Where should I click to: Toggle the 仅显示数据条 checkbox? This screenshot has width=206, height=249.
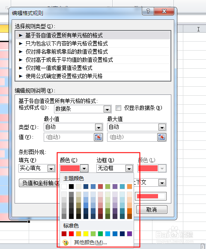click(118, 108)
